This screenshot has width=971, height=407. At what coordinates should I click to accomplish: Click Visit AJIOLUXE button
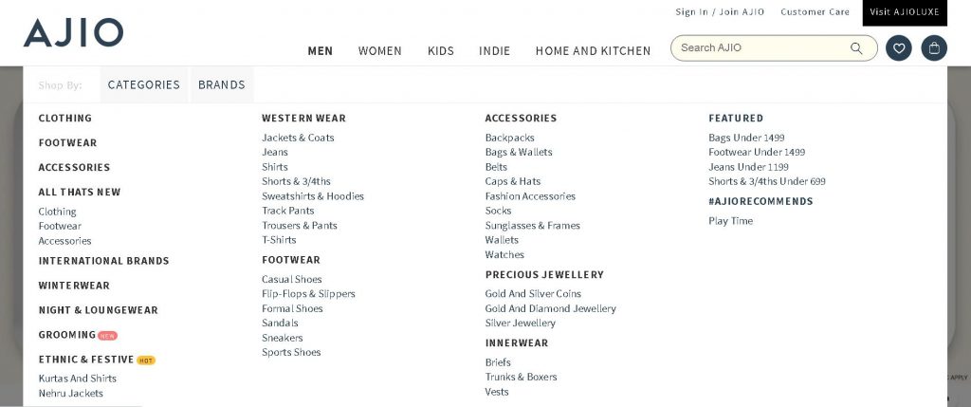(x=905, y=12)
